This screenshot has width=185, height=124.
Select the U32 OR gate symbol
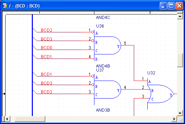click(x=160, y=94)
